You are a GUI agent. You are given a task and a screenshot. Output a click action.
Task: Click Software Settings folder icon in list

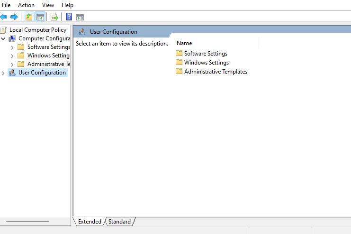pos(179,53)
